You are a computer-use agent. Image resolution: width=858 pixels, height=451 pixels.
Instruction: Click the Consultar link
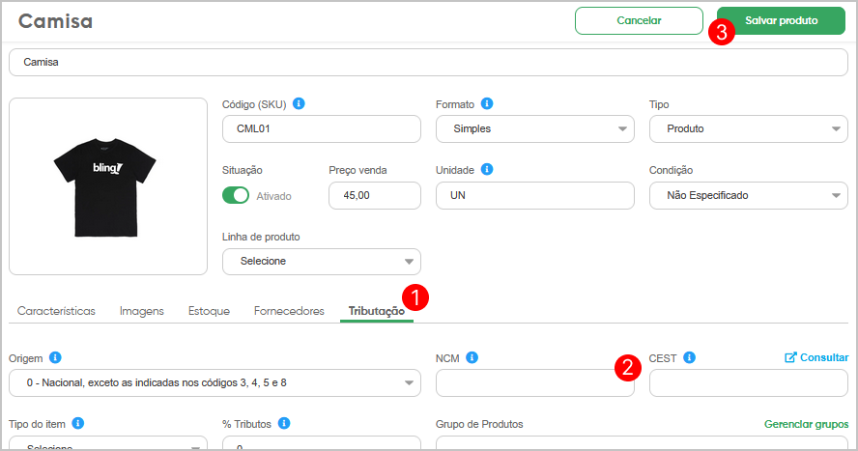(x=816, y=357)
